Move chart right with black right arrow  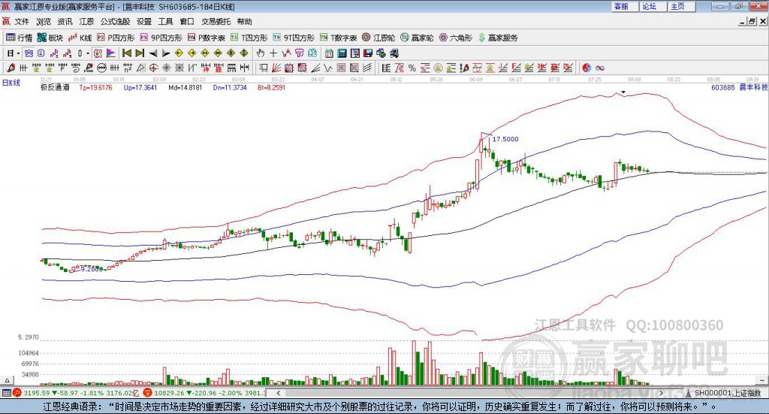166,53
